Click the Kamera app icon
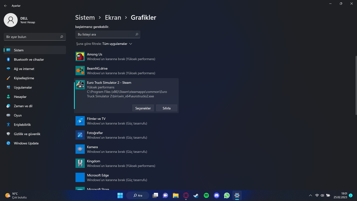This screenshot has height=201, width=357. coord(80,149)
